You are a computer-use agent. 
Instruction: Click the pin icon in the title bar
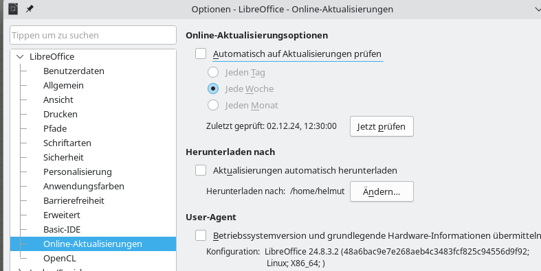click(30, 9)
